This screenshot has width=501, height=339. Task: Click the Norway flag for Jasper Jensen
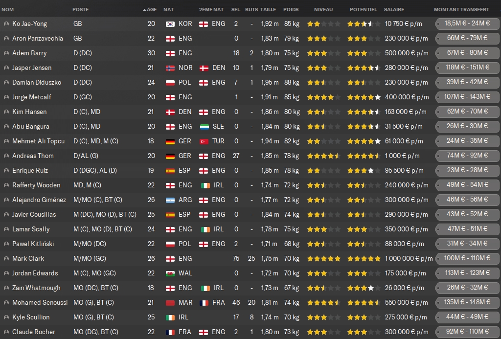coord(170,68)
